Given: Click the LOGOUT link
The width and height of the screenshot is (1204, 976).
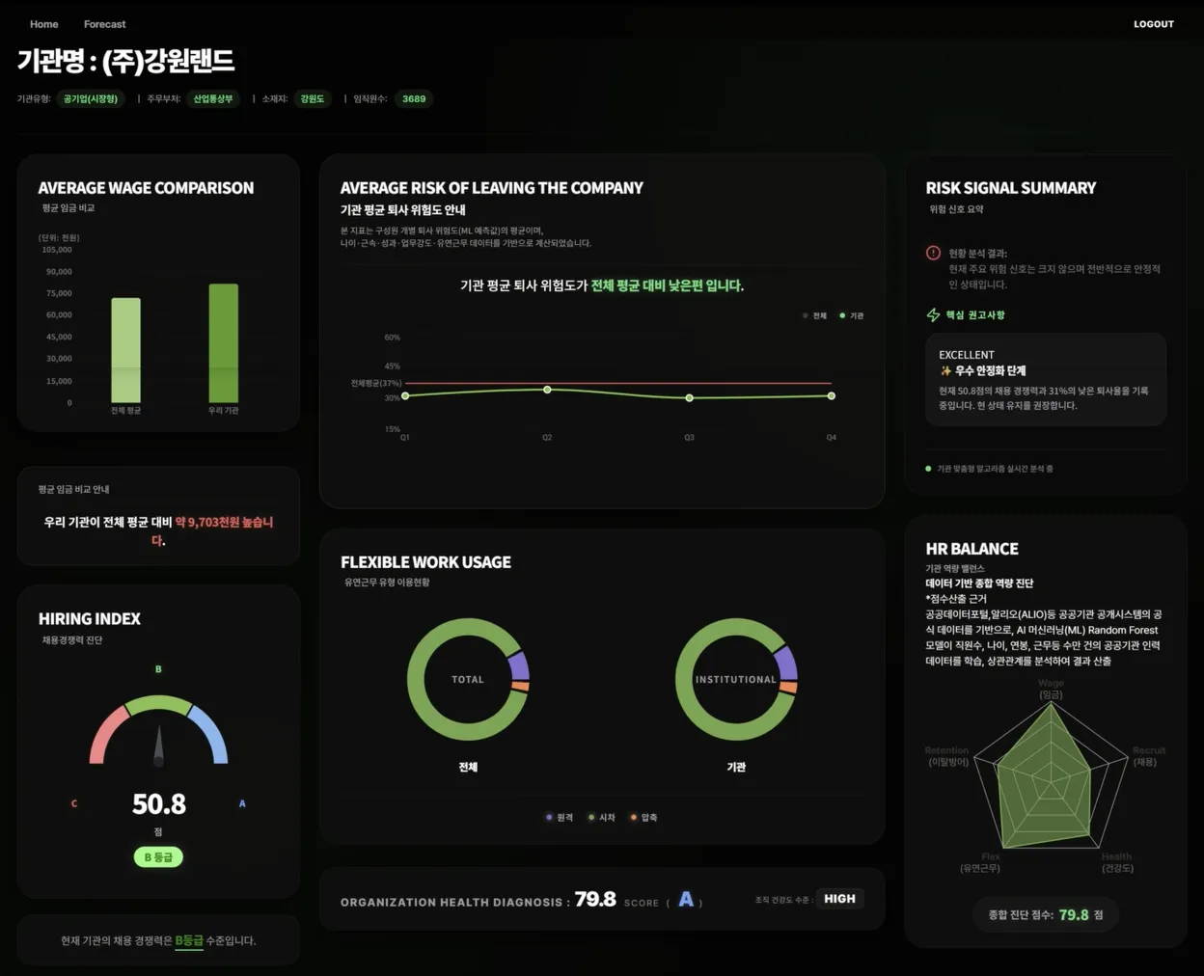Looking at the screenshot, I should coord(1153,24).
